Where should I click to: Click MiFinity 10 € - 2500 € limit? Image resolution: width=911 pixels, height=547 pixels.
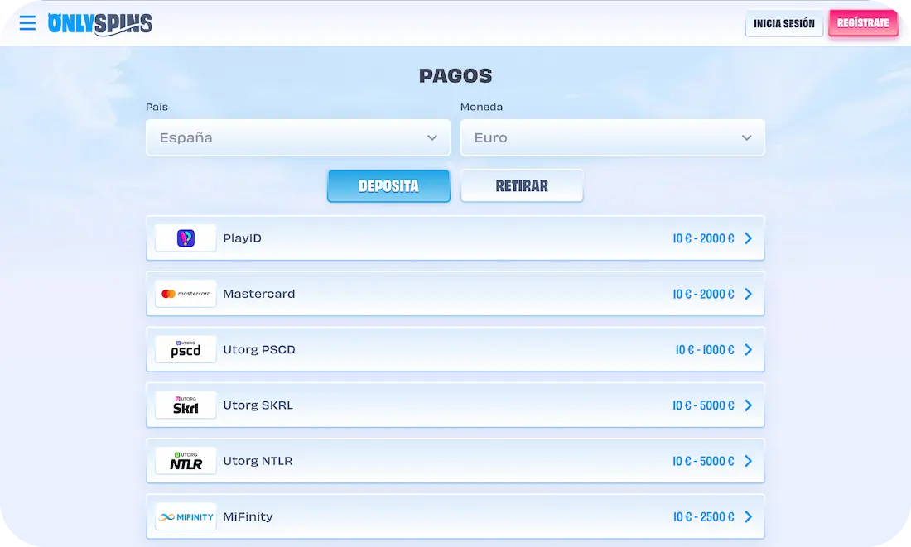(x=703, y=516)
